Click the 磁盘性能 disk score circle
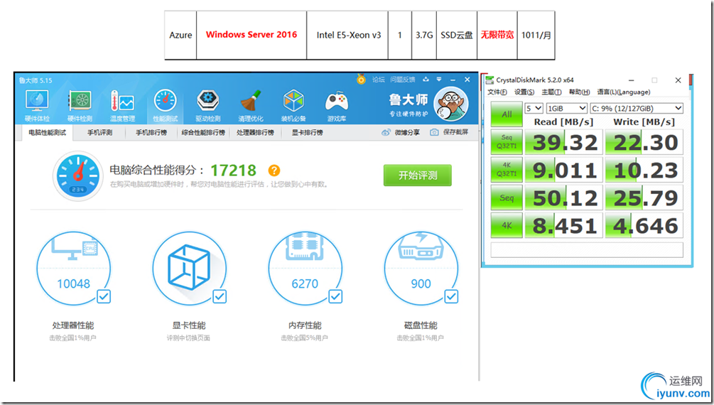Image resolution: width=714 pixels, height=405 pixels. click(421, 269)
